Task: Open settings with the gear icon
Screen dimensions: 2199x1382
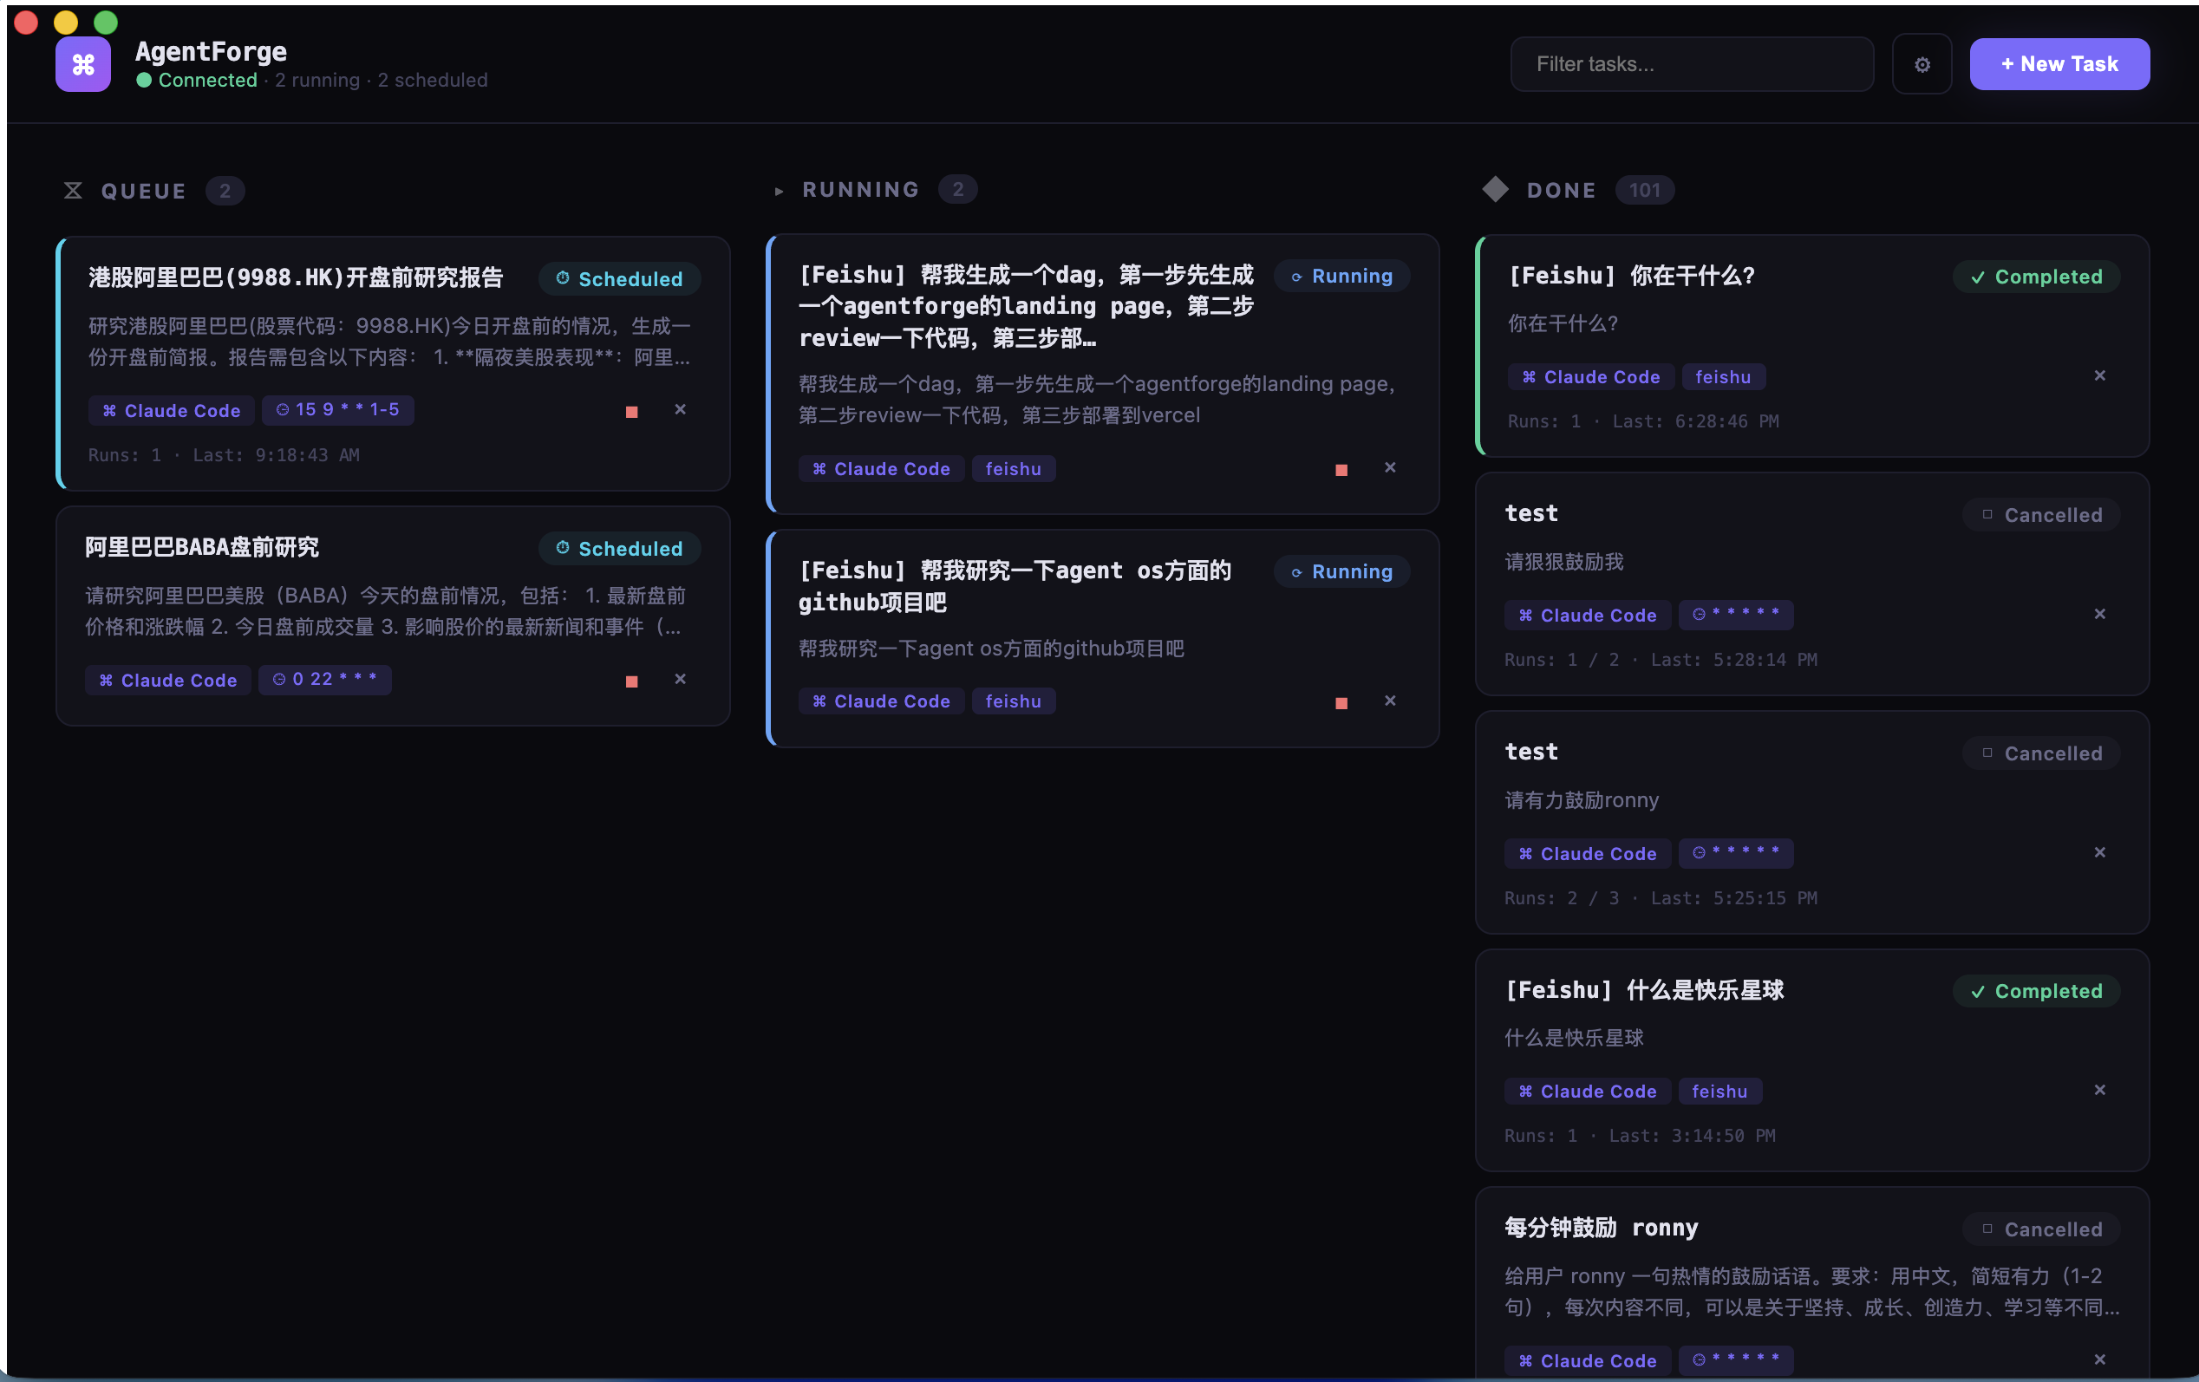Action: pos(1922,64)
